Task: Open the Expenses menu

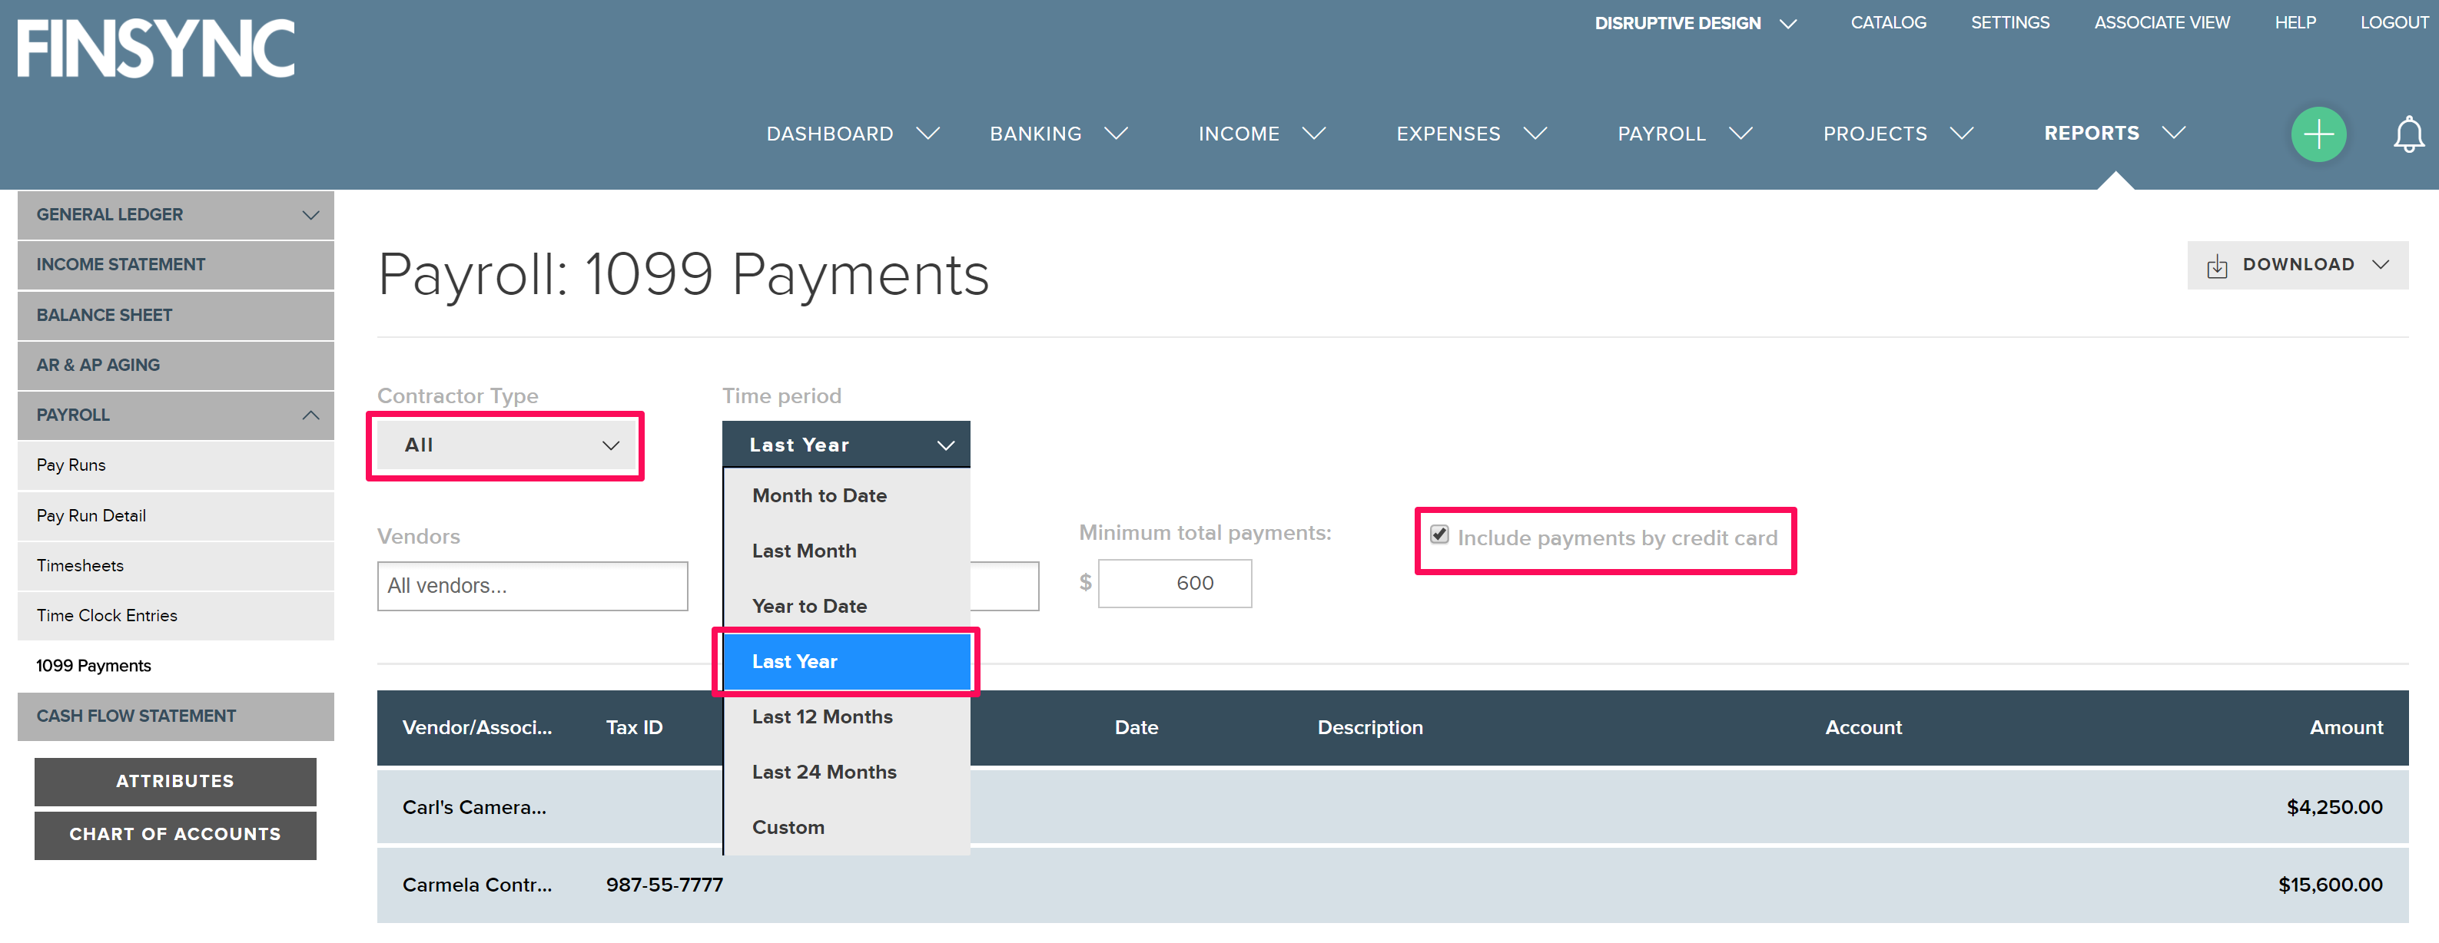Action: coord(1448,134)
